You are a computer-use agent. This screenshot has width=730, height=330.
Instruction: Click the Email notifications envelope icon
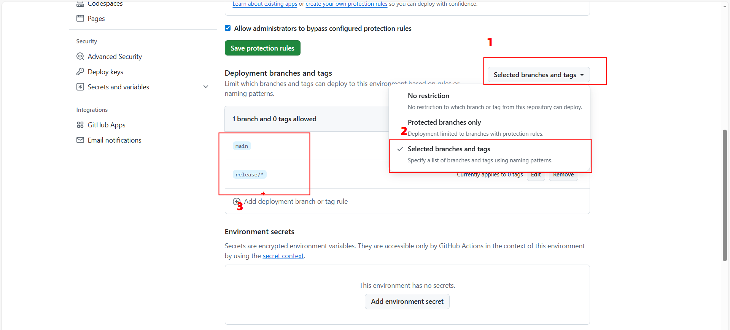click(x=80, y=140)
